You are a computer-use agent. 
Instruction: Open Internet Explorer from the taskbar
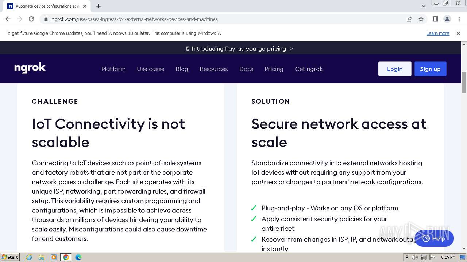pos(29,257)
